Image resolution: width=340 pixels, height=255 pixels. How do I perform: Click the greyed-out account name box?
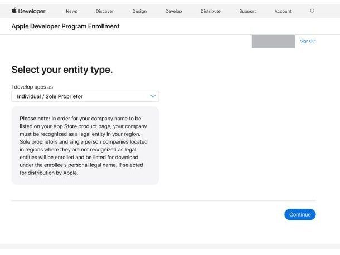[x=273, y=41]
